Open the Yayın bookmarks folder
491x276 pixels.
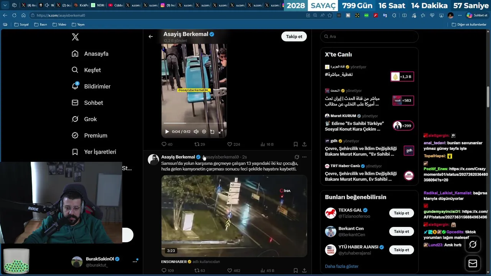click(78, 25)
